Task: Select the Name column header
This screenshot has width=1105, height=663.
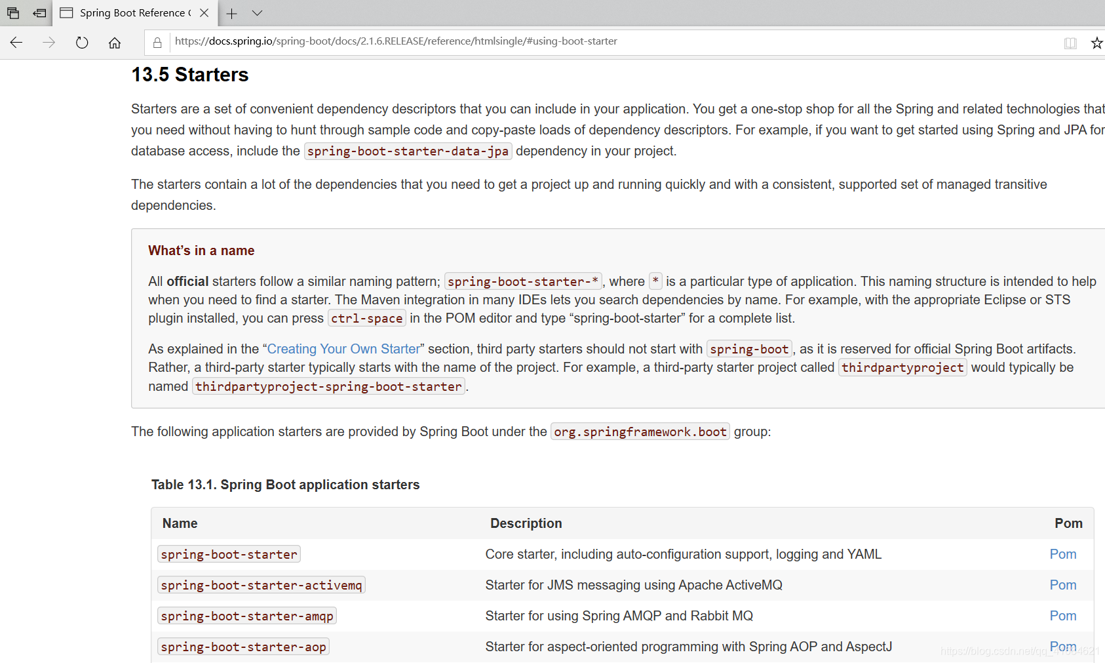Action: [180, 523]
